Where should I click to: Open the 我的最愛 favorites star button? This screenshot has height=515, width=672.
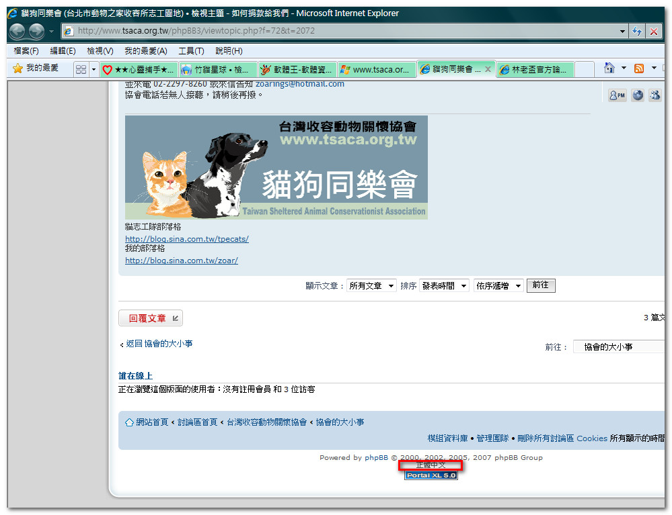click(36, 68)
